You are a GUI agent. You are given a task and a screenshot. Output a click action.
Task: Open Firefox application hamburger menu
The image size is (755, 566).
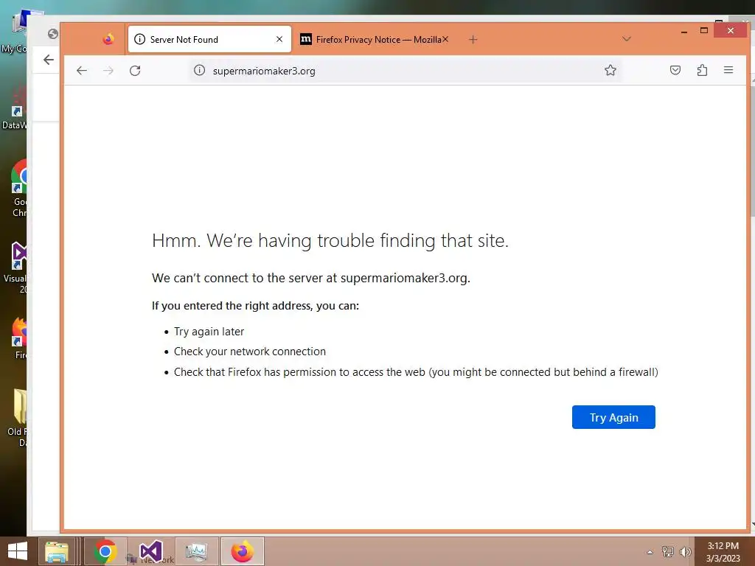point(728,70)
